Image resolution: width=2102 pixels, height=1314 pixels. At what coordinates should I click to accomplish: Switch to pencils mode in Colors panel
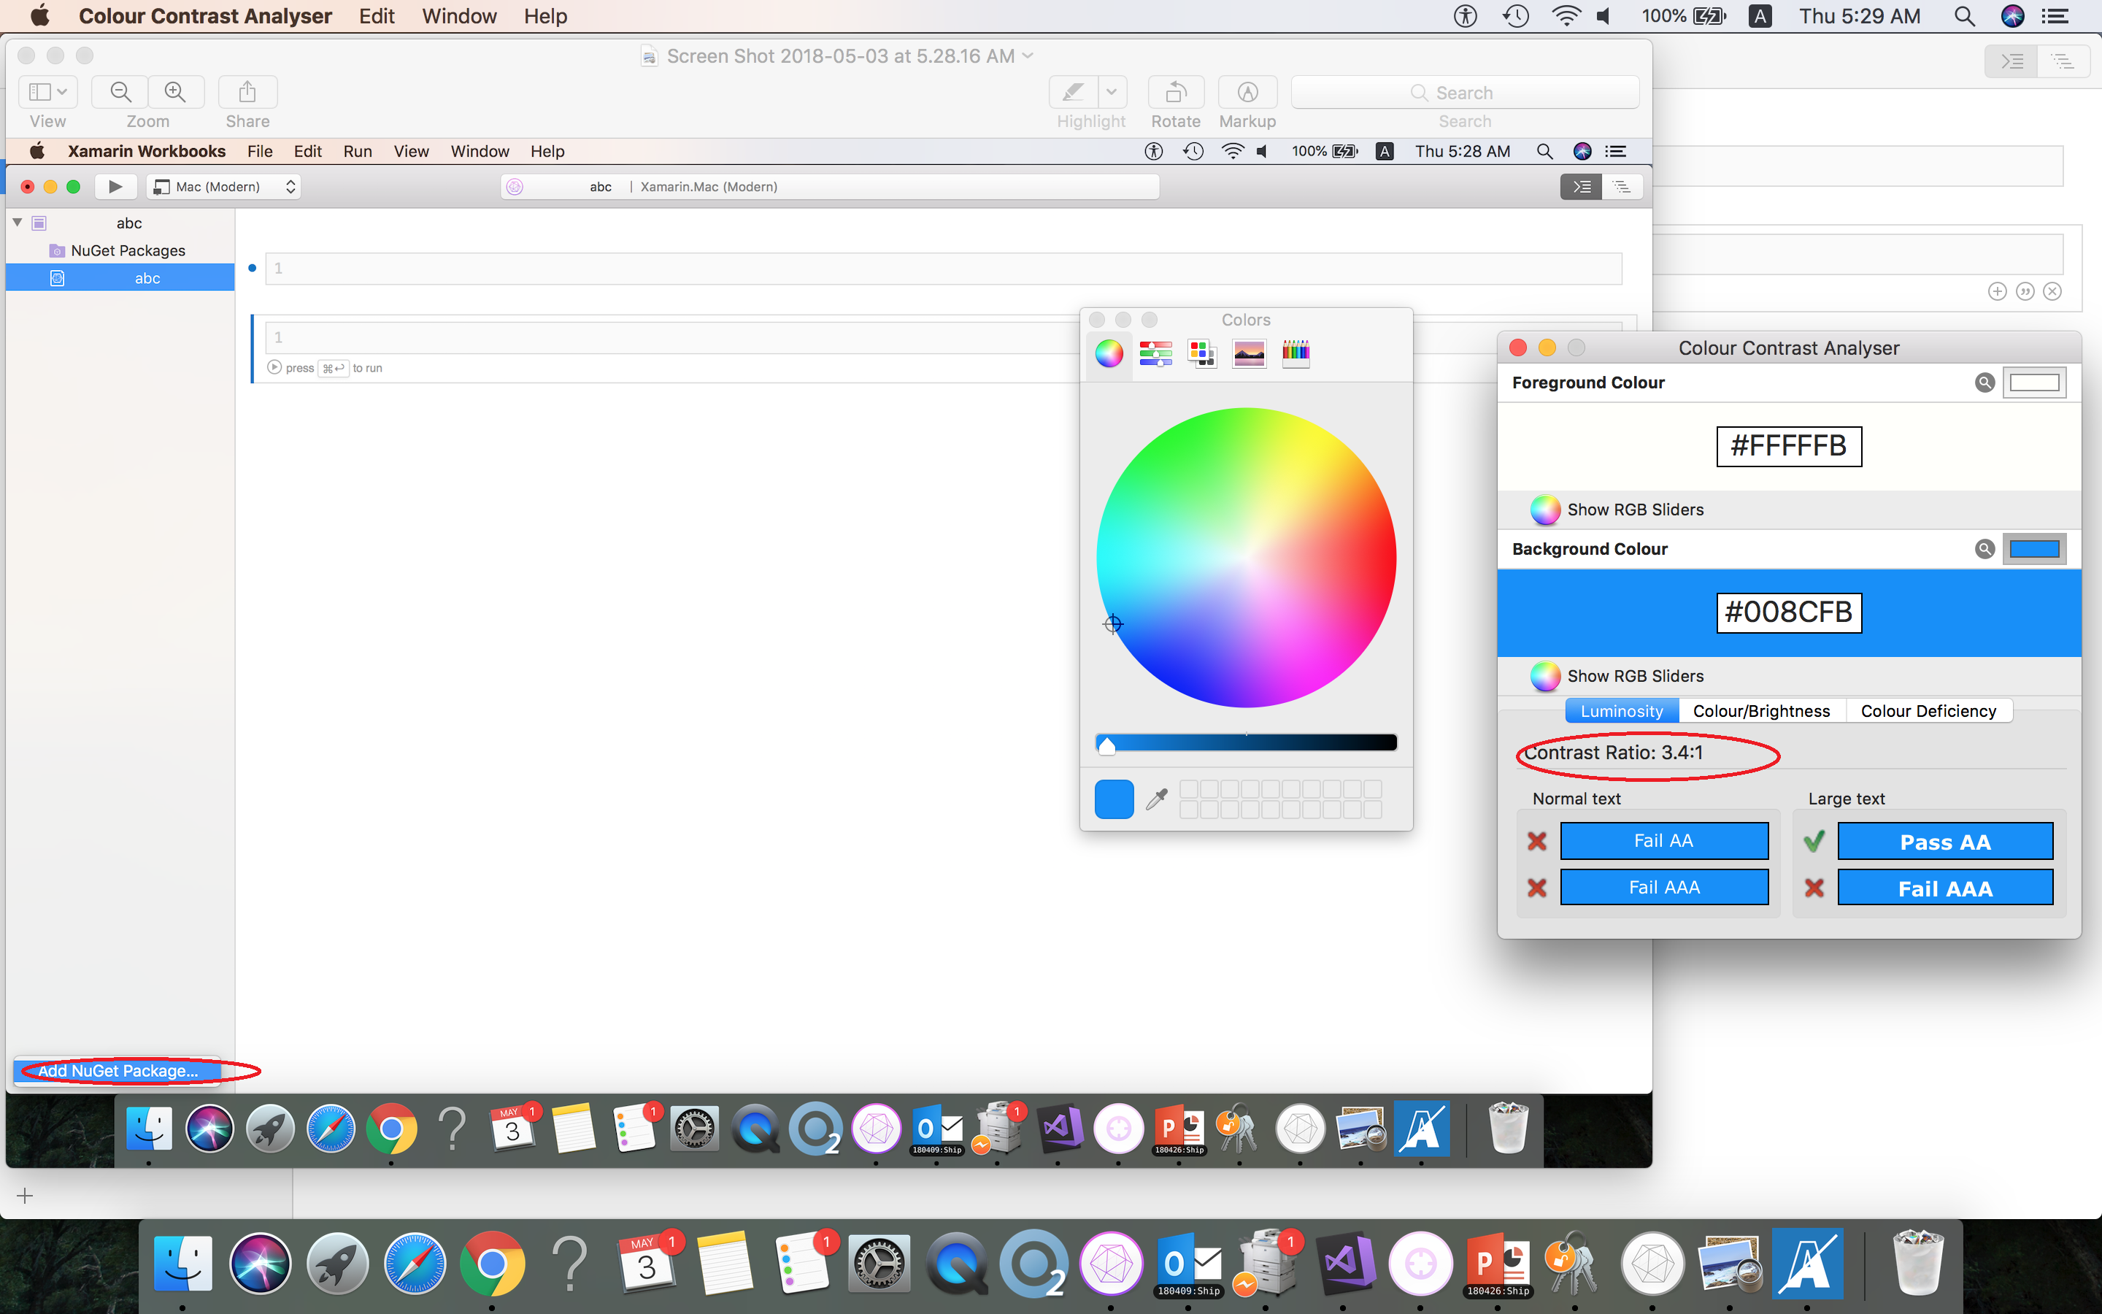(x=1295, y=354)
